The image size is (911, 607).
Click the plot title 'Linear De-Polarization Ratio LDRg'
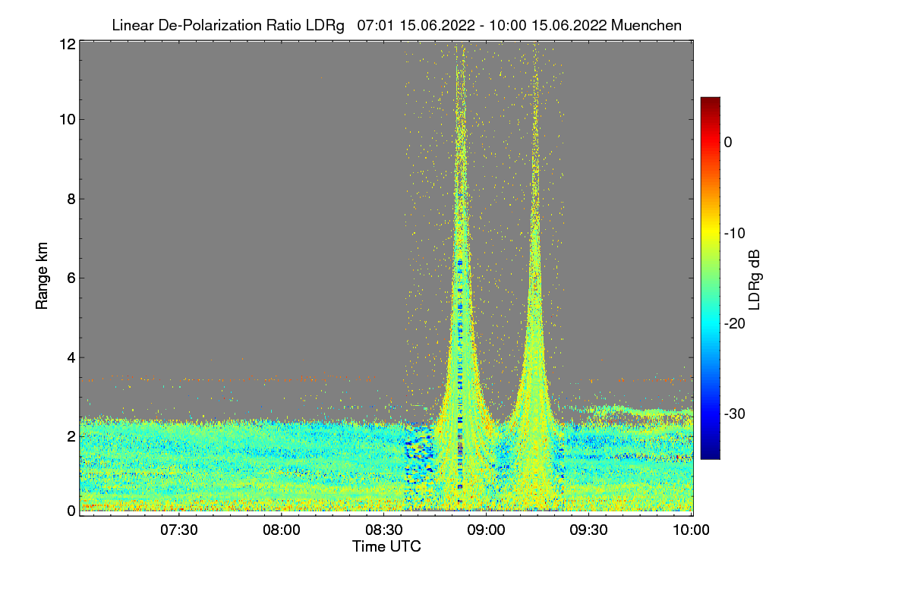pos(228,25)
